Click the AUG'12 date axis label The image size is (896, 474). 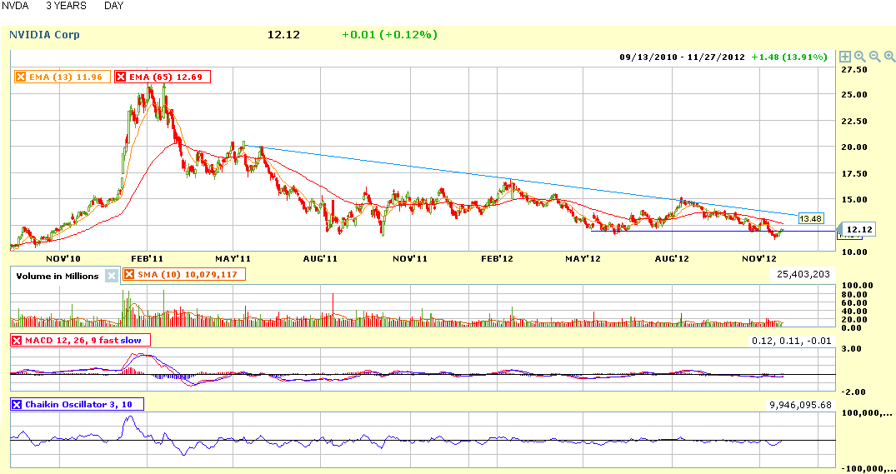point(672,259)
